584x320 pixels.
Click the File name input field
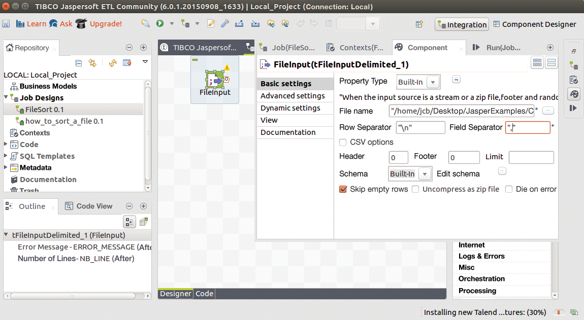[x=462, y=111]
